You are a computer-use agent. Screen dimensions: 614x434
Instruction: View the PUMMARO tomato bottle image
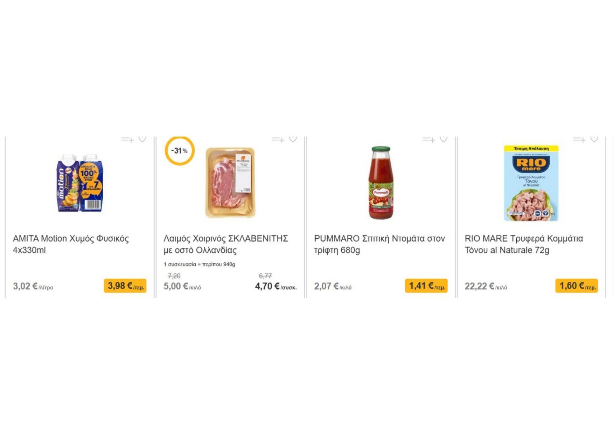(381, 183)
